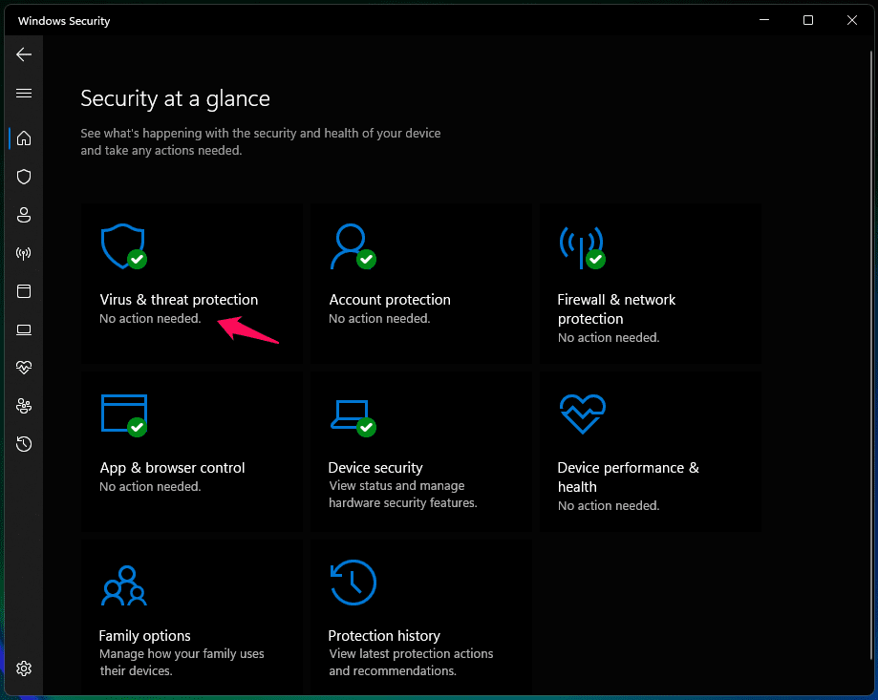Image resolution: width=878 pixels, height=700 pixels.
Task: Click the large Virus & threat shield icon
Action: [x=124, y=246]
